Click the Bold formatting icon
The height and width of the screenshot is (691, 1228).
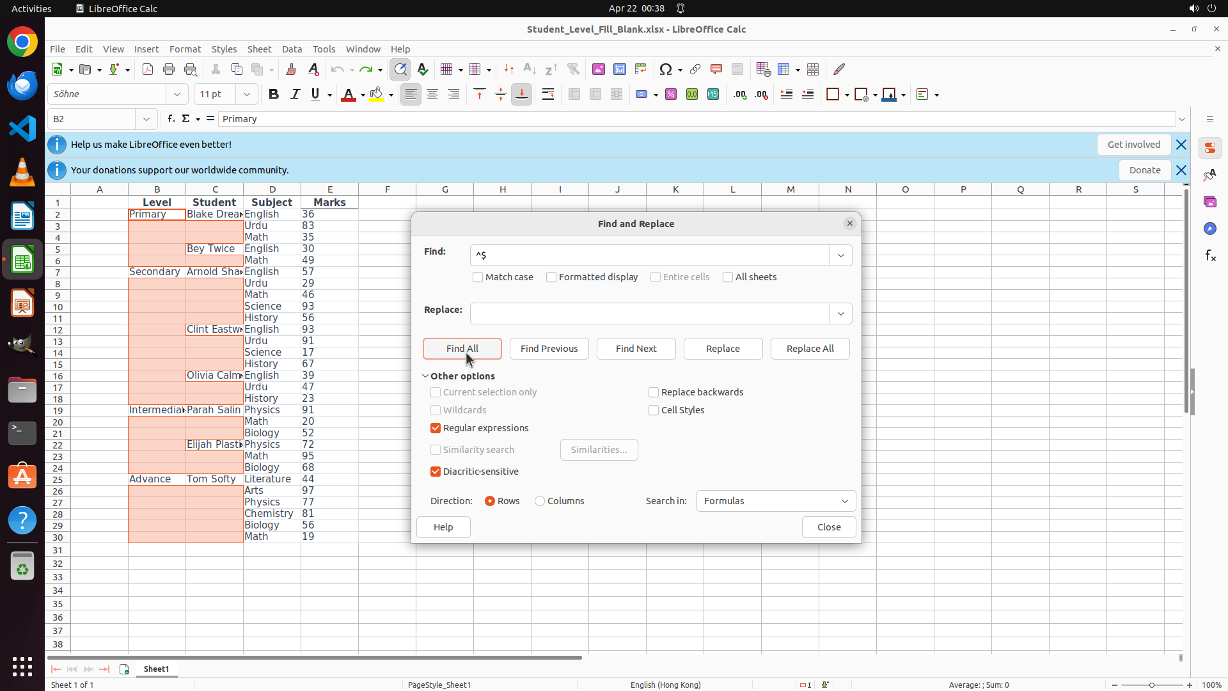(x=274, y=95)
